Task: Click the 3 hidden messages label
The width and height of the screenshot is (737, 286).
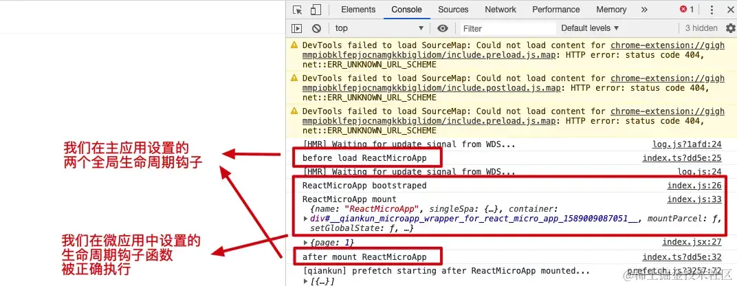Action: coord(701,28)
